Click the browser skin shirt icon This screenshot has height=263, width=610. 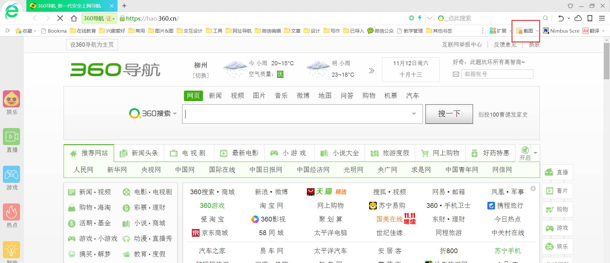(570, 6)
